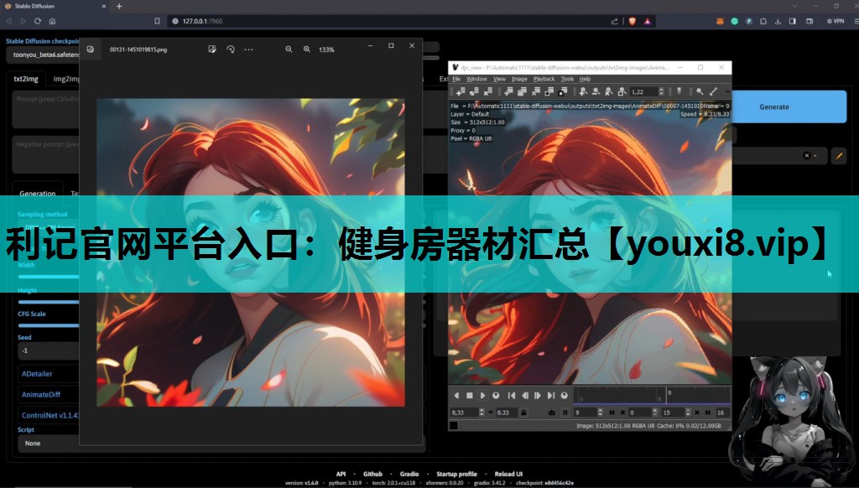Click Zoom Out magnifier in djv_view toolbar
Viewport: 859px width, 488px height.
596,91
